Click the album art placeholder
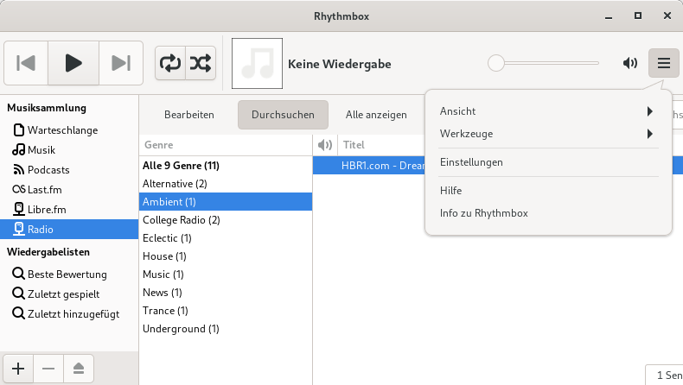Viewport: 683px width, 385px height. 257,64
